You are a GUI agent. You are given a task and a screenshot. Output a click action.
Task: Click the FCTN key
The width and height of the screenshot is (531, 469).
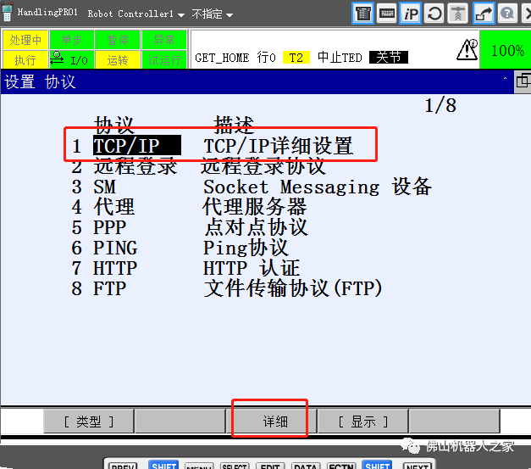341,466
